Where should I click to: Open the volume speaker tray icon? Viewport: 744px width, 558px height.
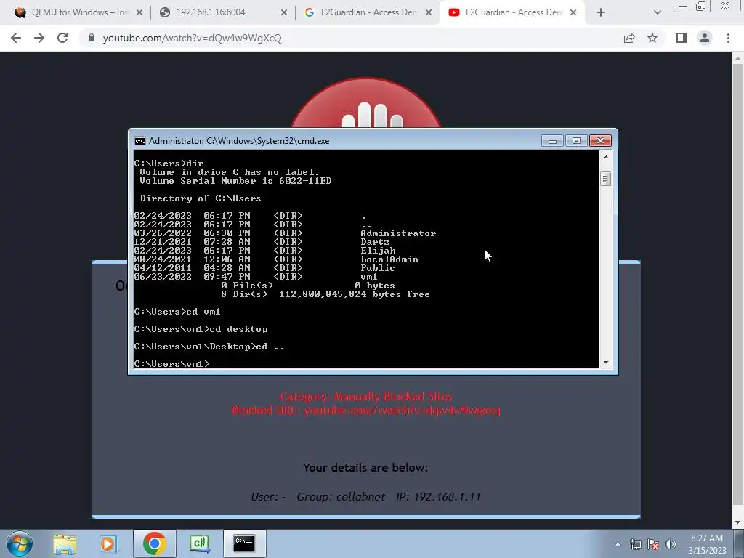point(671,544)
